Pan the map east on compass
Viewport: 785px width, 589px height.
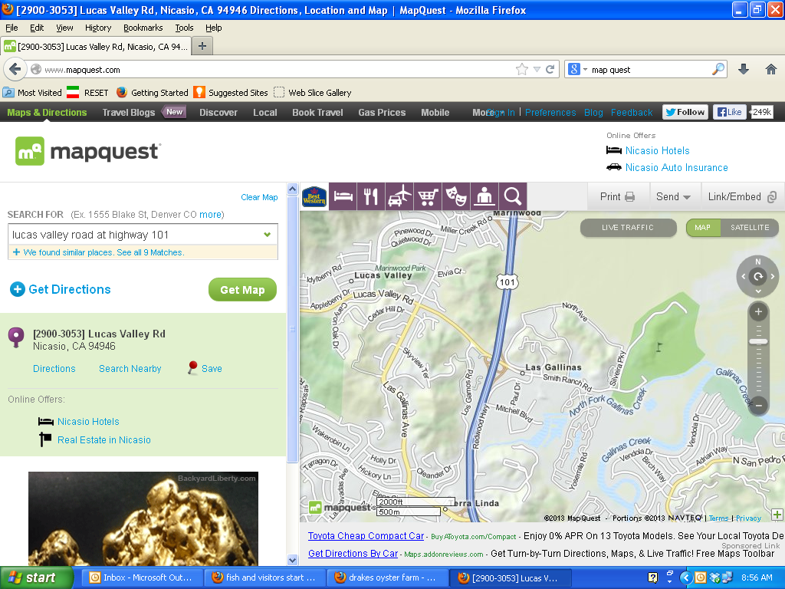(773, 276)
